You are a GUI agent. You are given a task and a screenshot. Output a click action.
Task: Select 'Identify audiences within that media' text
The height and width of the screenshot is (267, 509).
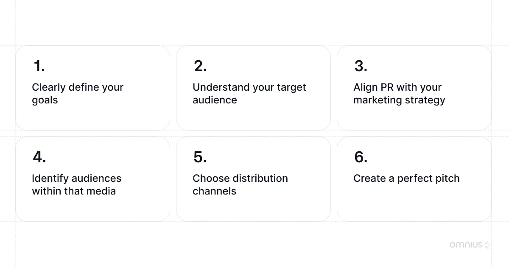click(x=76, y=185)
